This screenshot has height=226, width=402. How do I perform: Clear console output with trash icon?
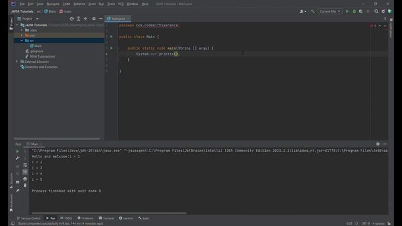point(25,185)
